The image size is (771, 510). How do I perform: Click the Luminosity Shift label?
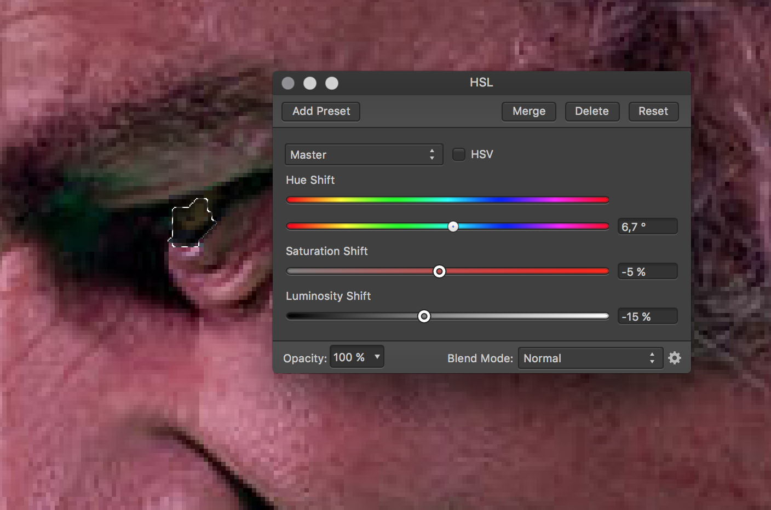click(329, 296)
